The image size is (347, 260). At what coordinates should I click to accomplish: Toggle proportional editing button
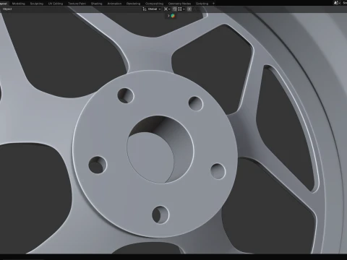click(189, 9)
